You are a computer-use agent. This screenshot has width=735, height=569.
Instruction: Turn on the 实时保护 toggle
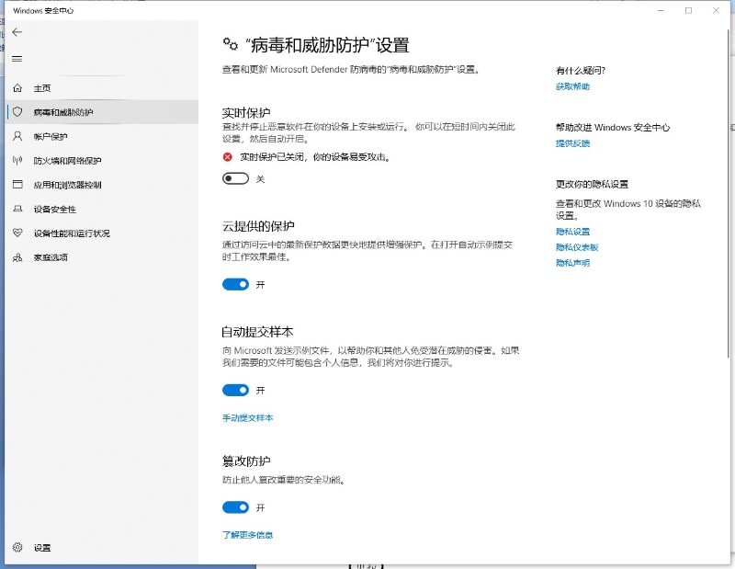[235, 178]
